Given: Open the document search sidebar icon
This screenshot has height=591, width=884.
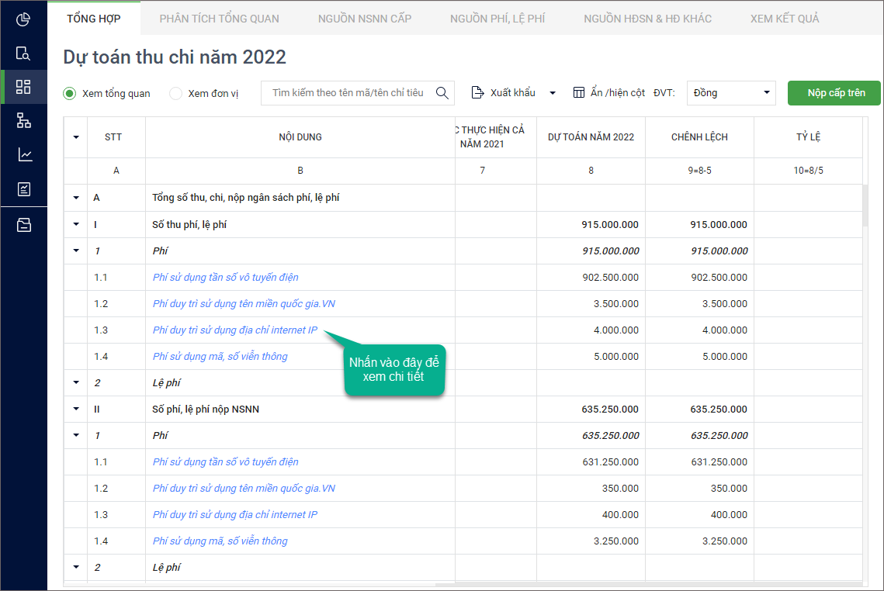Looking at the screenshot, I should pos(23,54).
